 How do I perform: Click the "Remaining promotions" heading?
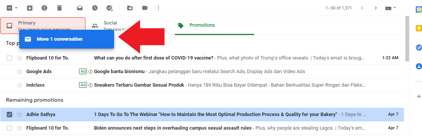[35, 100]
